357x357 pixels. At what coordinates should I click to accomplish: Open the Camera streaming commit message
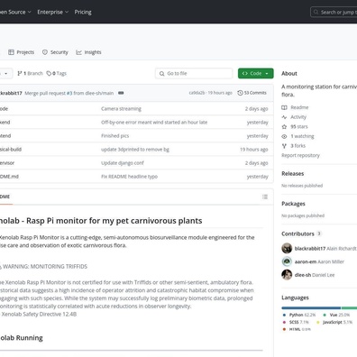(121, 109)
